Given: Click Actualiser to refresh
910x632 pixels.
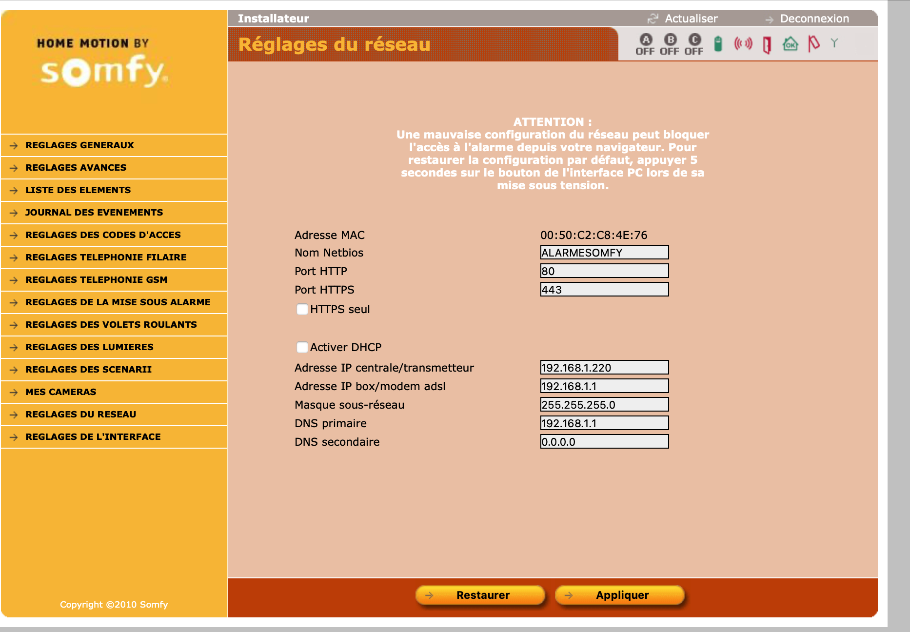Looking at the screenshot, I should pyautogui.click(x=691, y=19).
